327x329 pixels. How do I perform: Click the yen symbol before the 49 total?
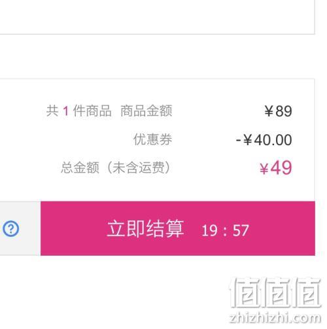click(x=264, y=169)
